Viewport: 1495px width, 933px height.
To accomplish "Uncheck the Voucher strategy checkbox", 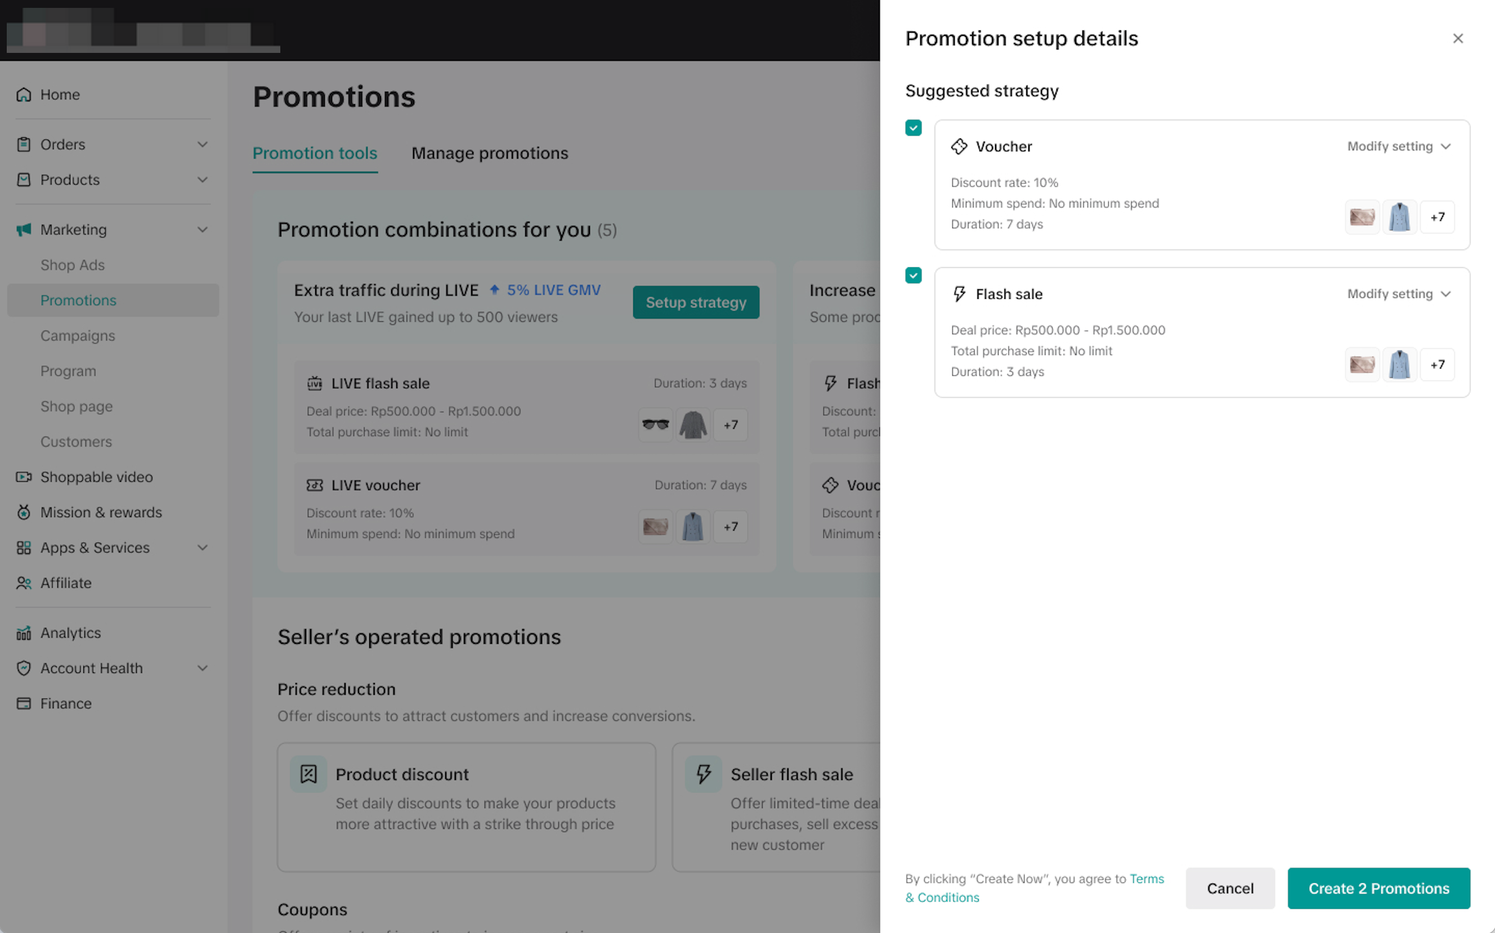I will tap(913, 128).
